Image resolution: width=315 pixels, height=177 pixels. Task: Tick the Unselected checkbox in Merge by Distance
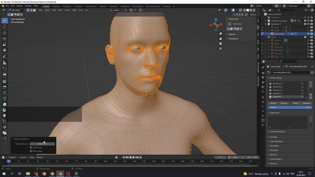click(31, 147)
